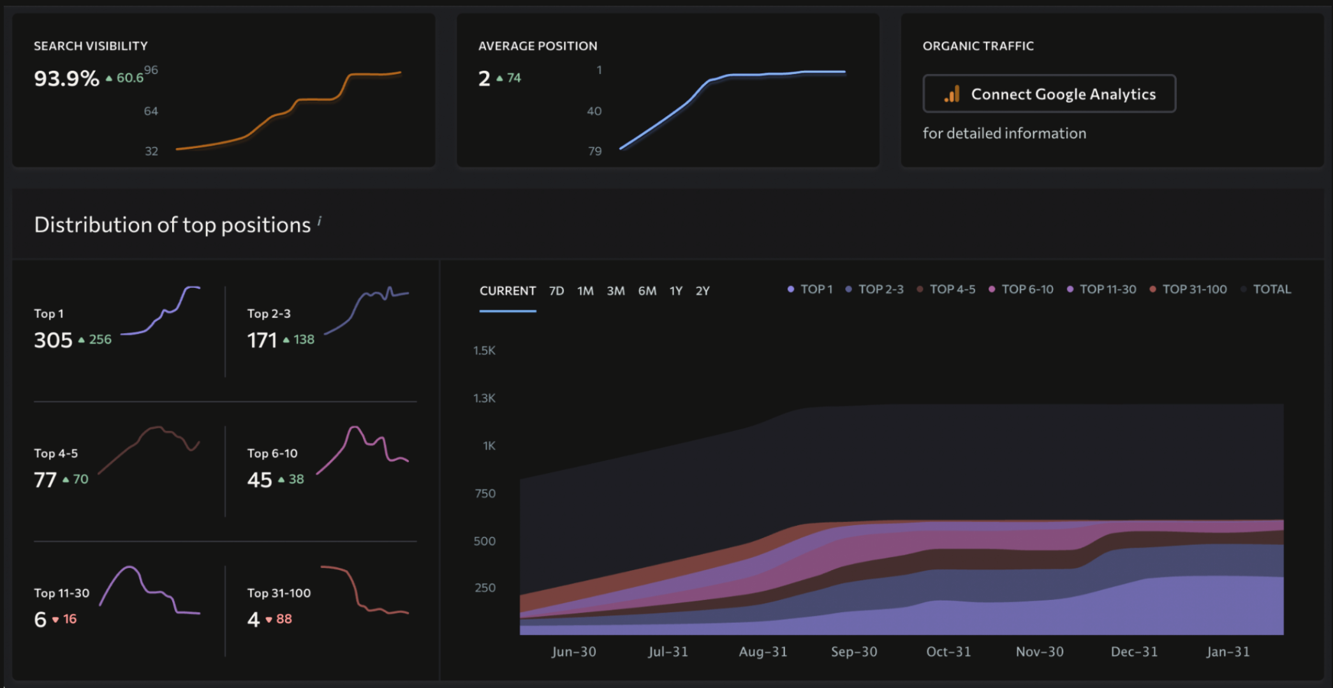Click the Top 31-100 value 4

253,620
